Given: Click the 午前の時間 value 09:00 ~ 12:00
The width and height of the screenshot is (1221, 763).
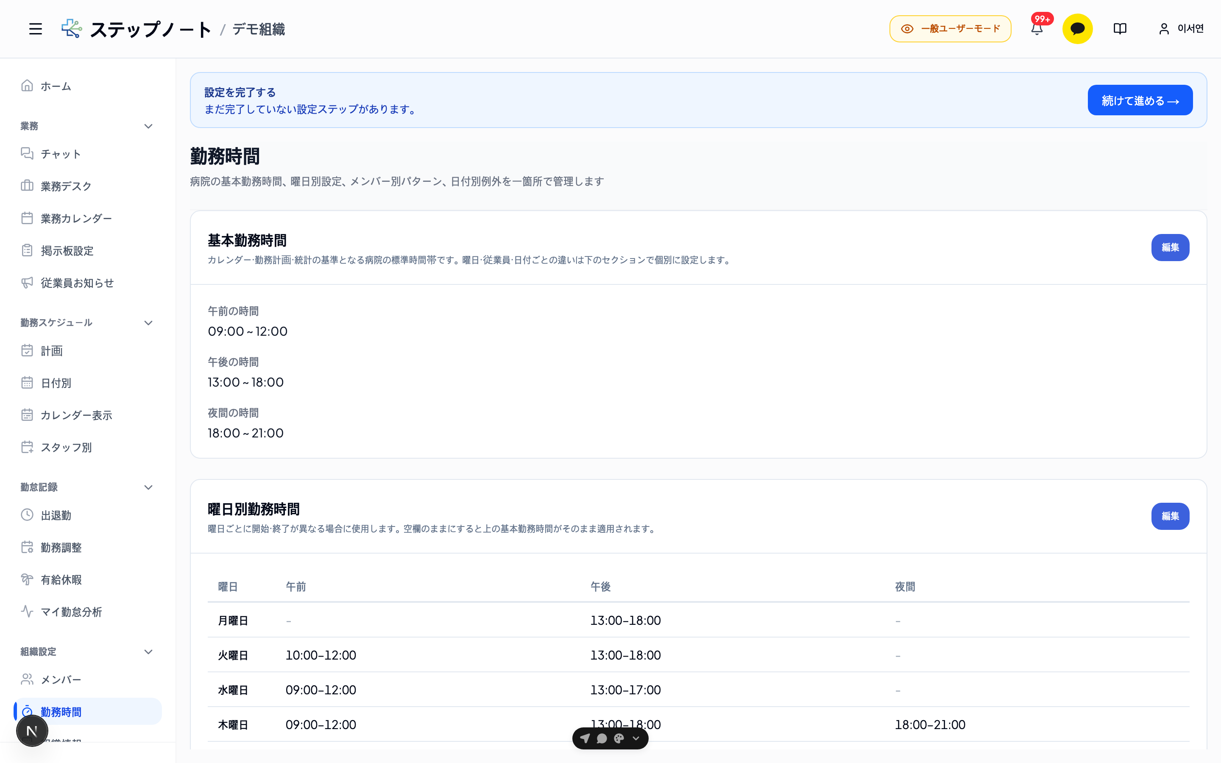Looking at the screenshot, I should (x=248, y=331).
